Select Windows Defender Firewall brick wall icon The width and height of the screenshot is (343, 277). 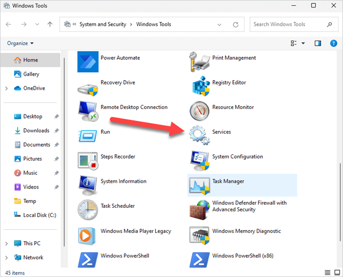(x=199, y=210)
